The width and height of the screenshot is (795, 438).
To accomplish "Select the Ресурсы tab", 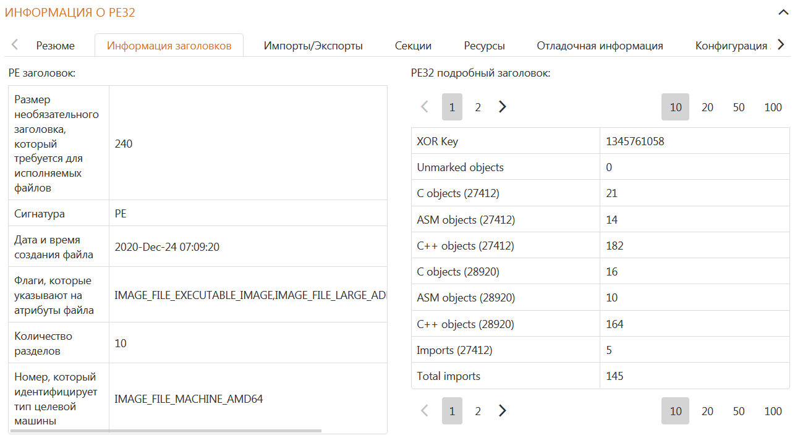I will [484, 46].
